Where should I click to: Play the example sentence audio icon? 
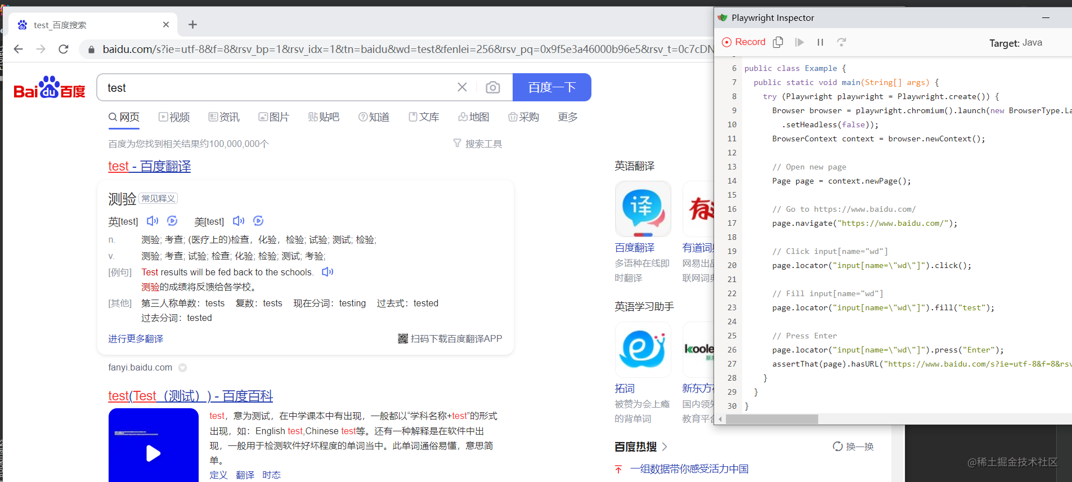point(328,272)
